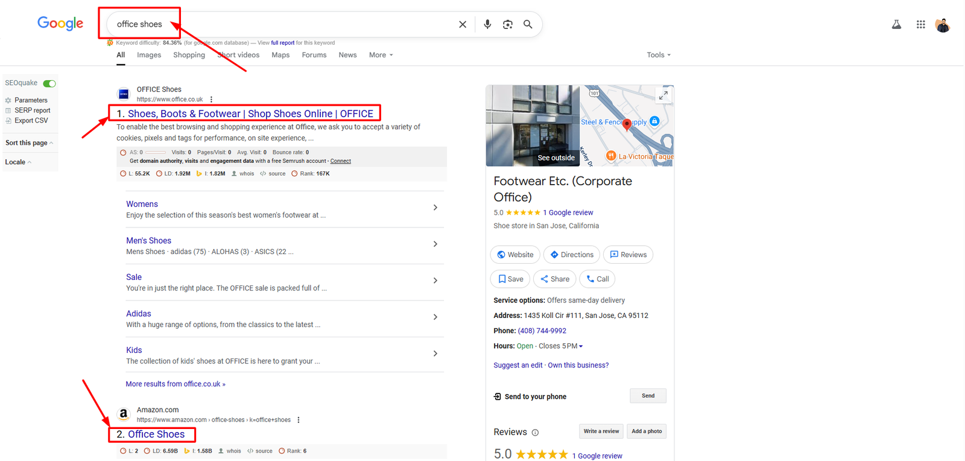
Task: Export SEOquake results to CSV
Action: point(27,121)
